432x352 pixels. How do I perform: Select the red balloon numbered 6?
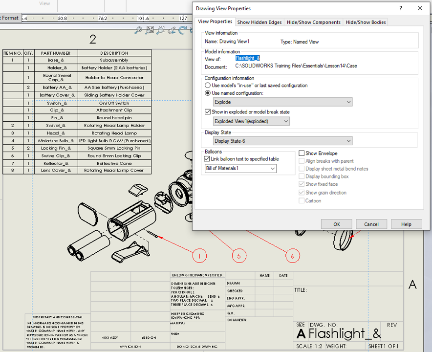point(292,256)
